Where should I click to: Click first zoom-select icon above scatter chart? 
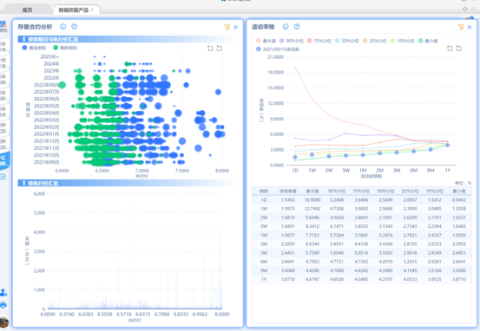click(210, 49)
